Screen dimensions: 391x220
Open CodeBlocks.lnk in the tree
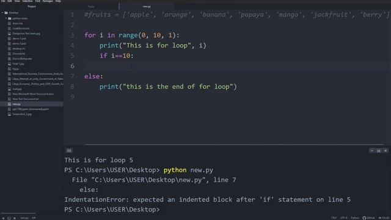click(21, 29)
